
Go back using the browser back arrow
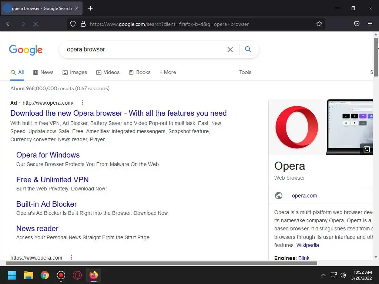[x=9, y=24]
